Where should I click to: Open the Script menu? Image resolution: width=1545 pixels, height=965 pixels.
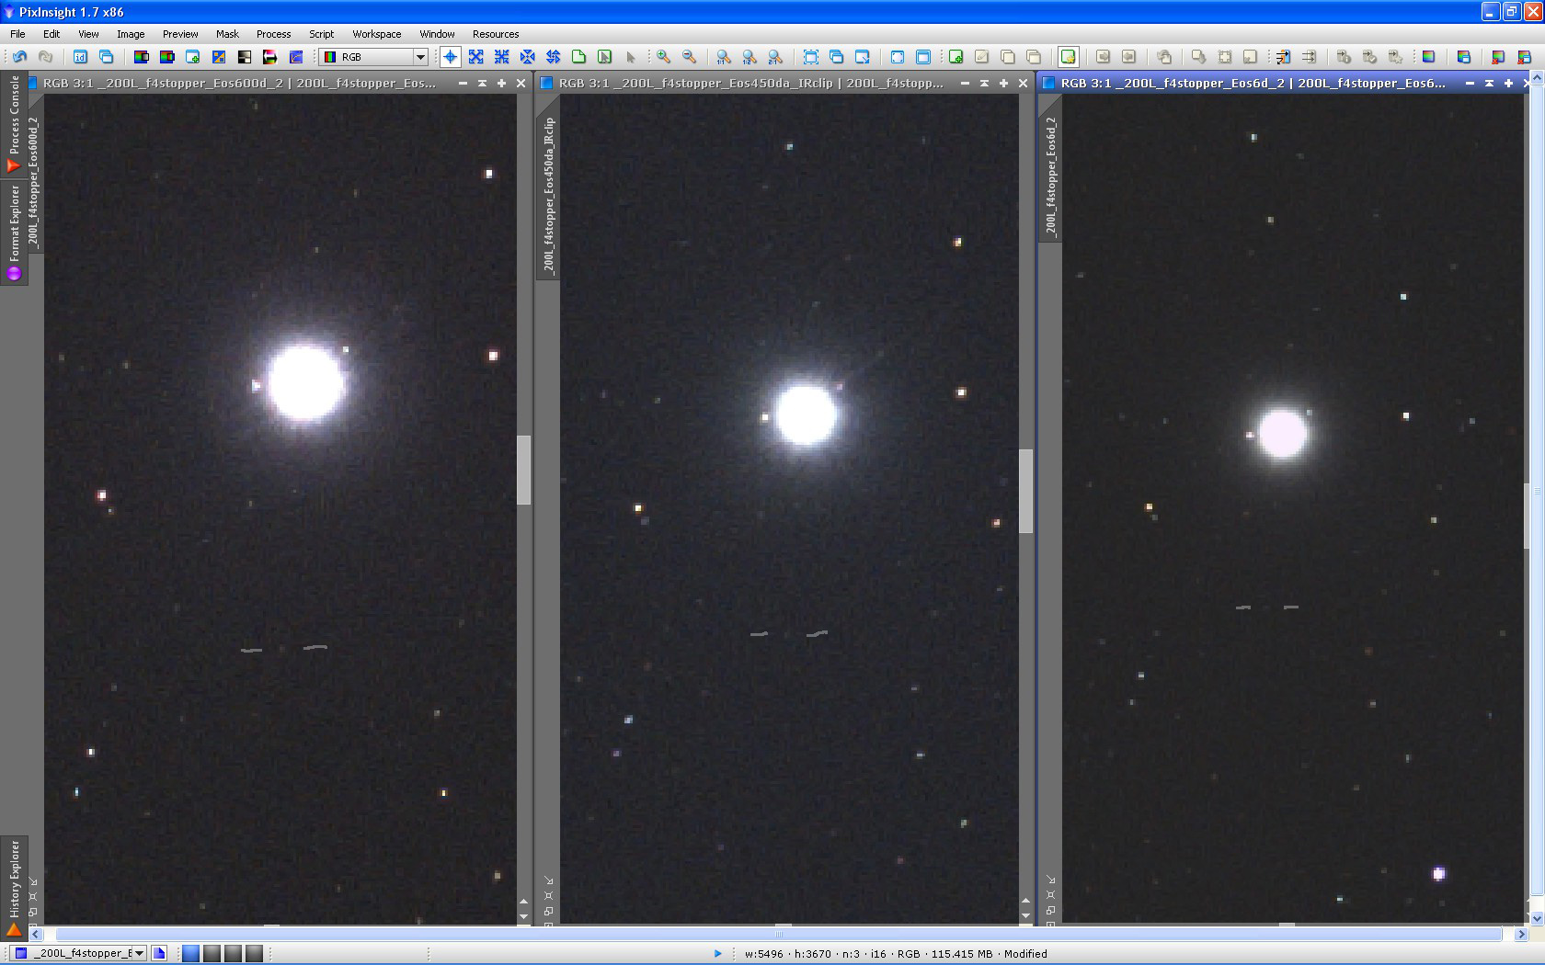321,34
